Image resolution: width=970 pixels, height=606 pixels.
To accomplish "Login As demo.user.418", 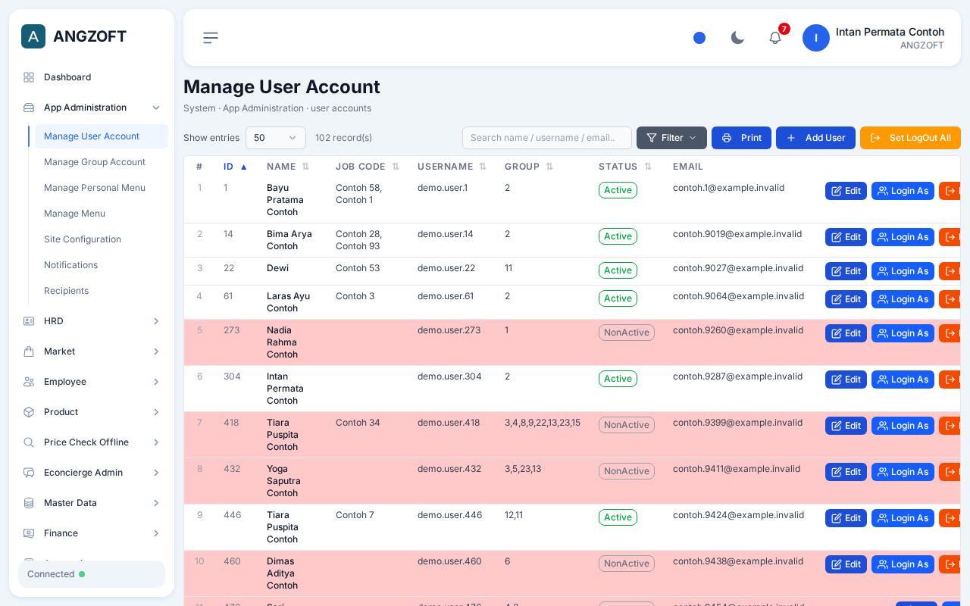I will [x=903, y=426].
